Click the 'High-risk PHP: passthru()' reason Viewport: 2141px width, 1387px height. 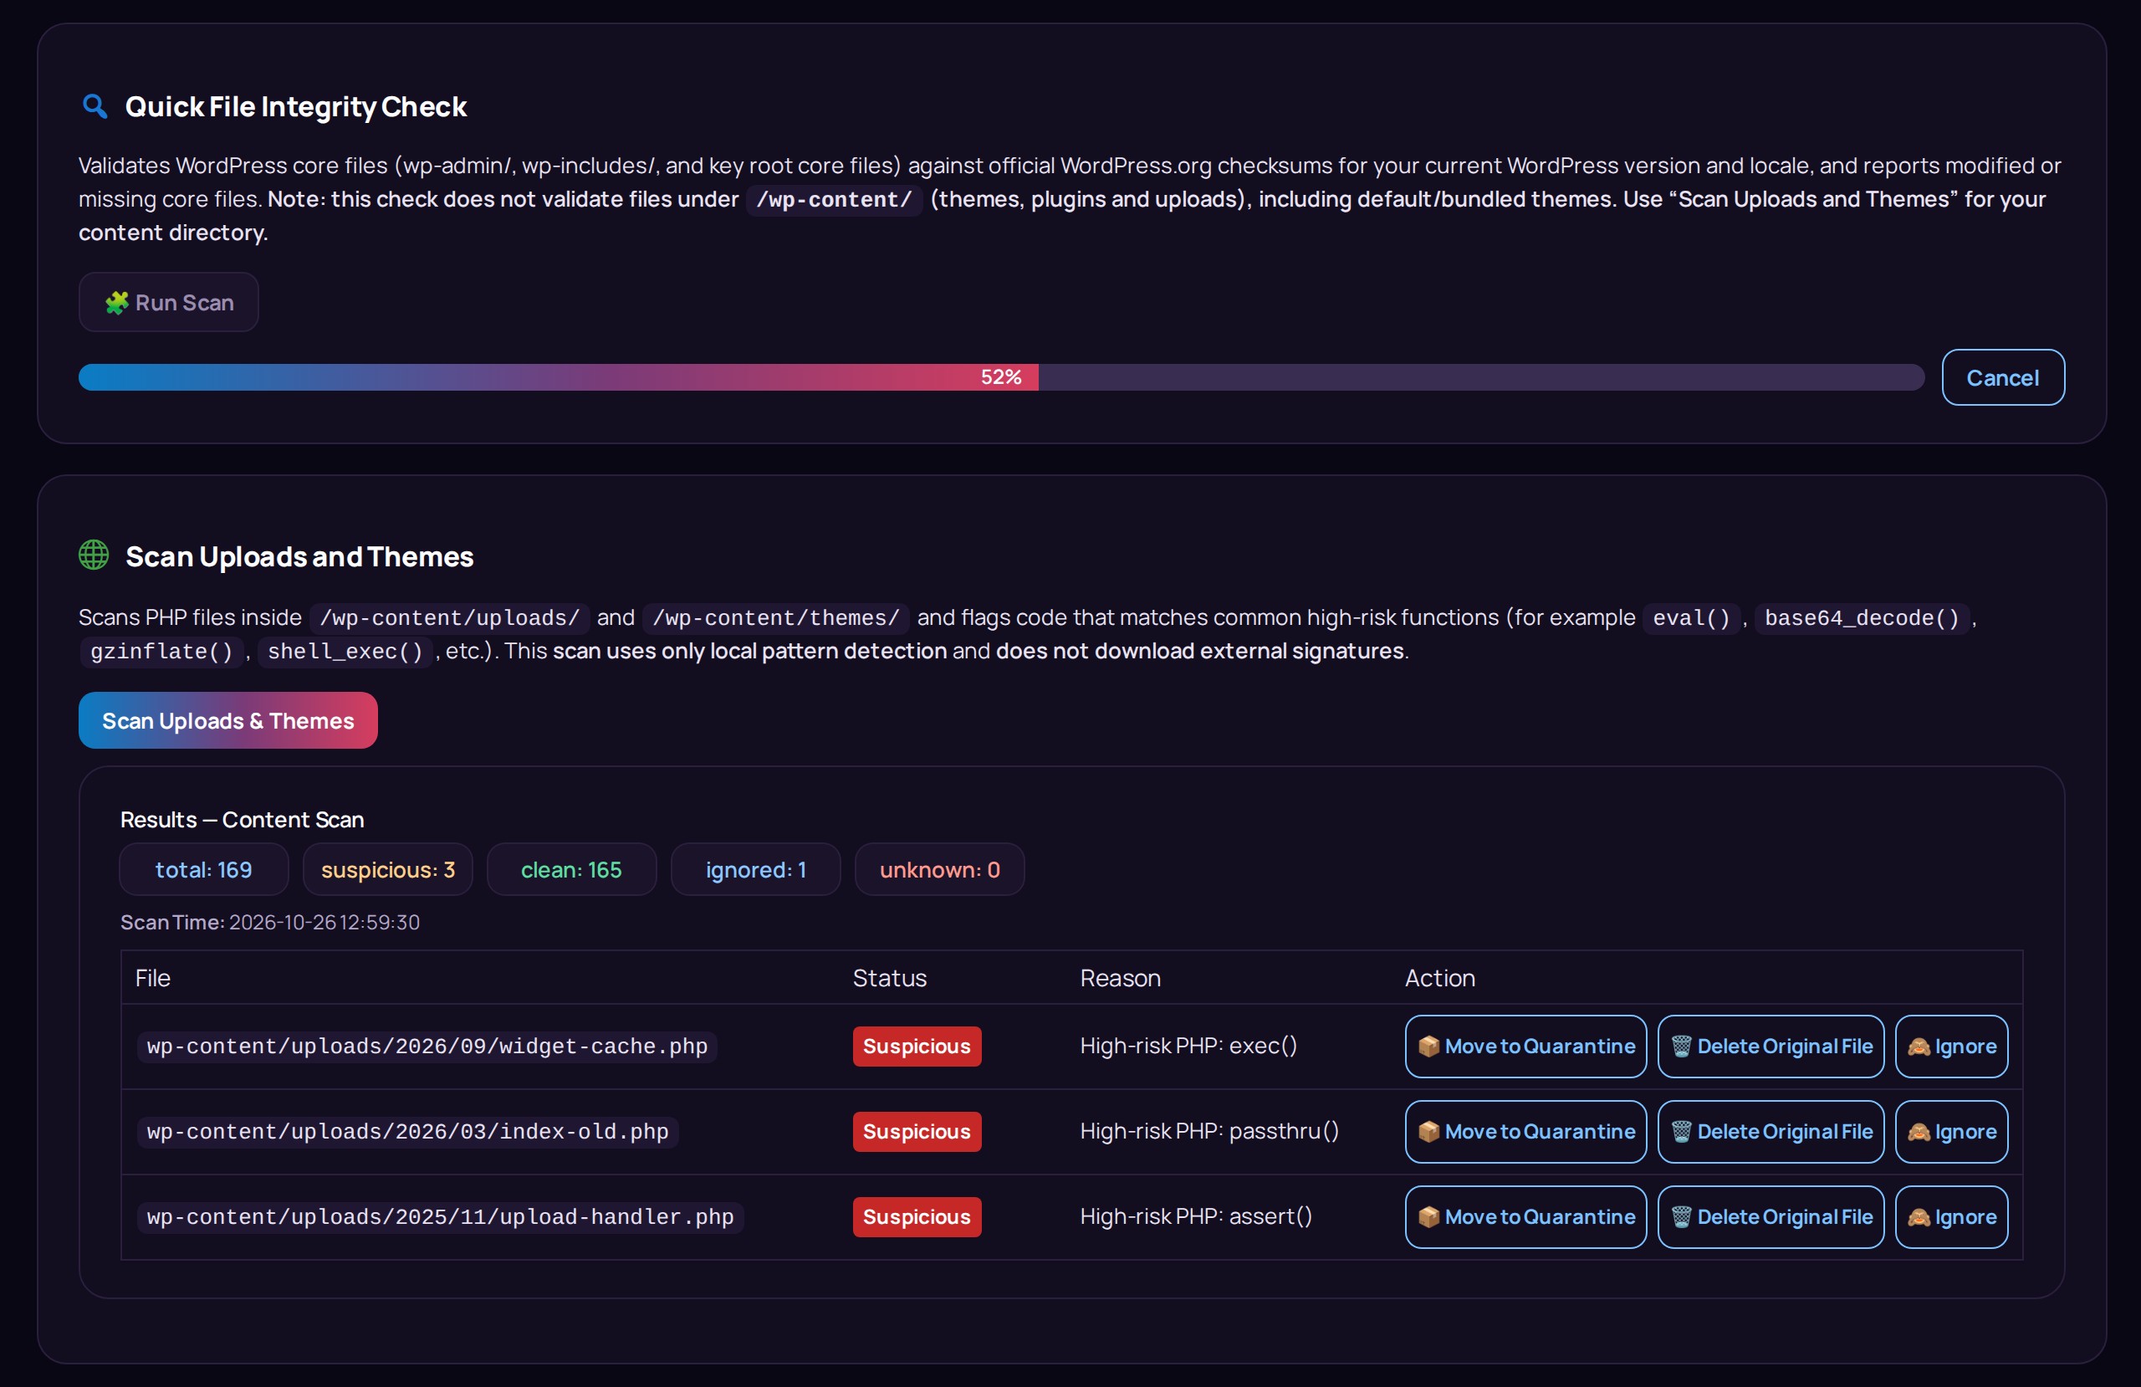click(x=1209, y=1131)
